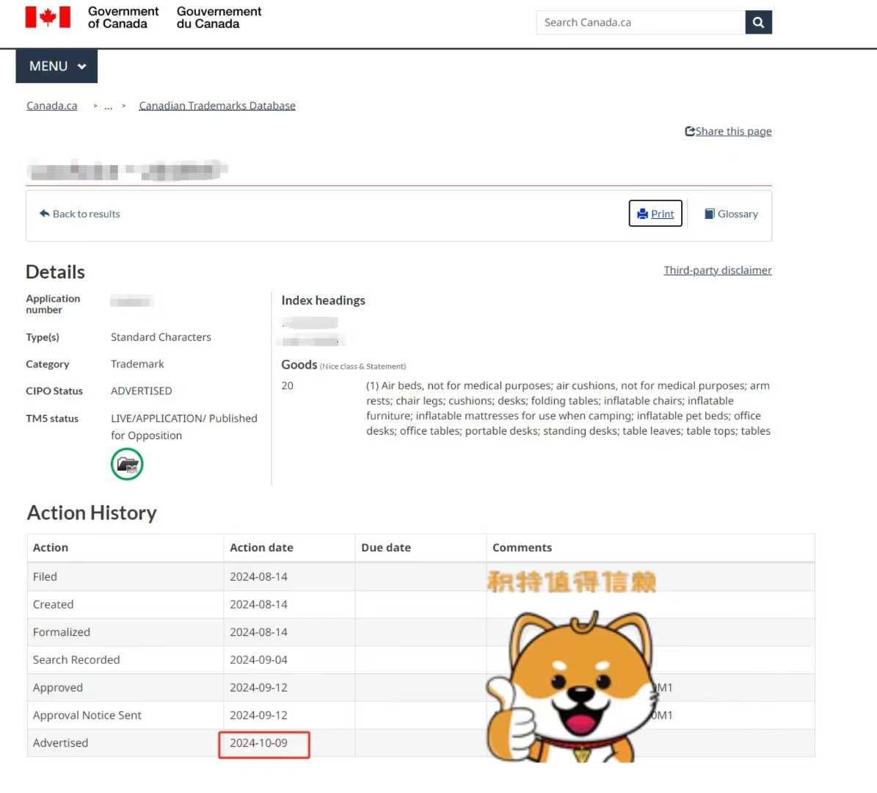Click the Action date column header
Screen dimensions: 877x793
coord(261,548)
